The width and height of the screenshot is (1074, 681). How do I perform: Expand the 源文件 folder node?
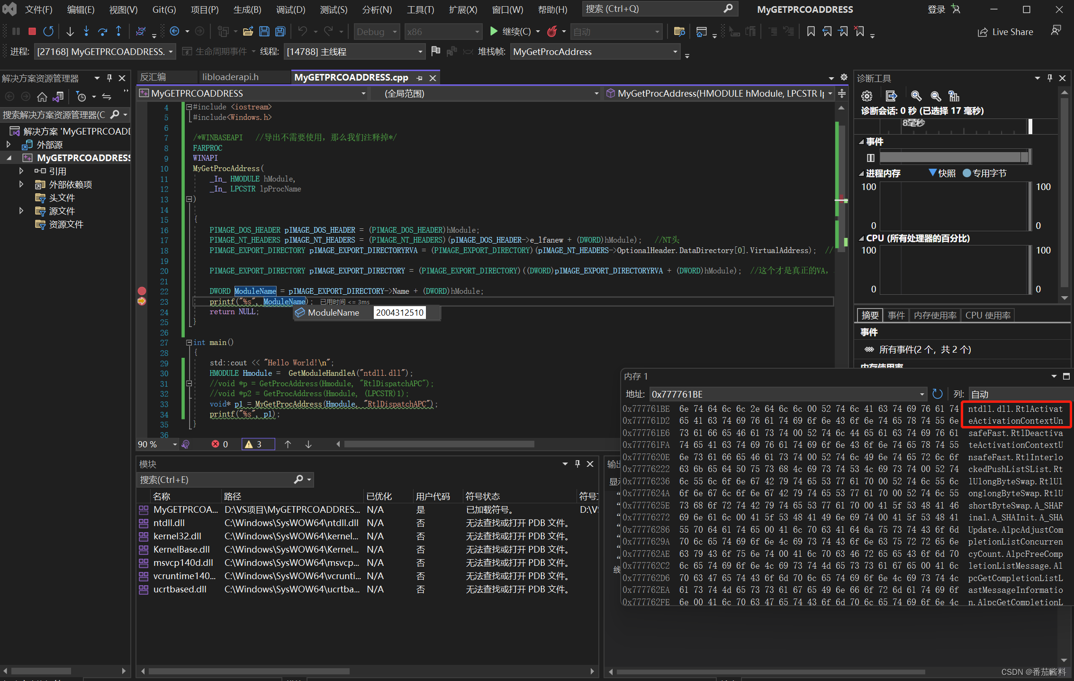pyautogui.click(x=21, y=211)
